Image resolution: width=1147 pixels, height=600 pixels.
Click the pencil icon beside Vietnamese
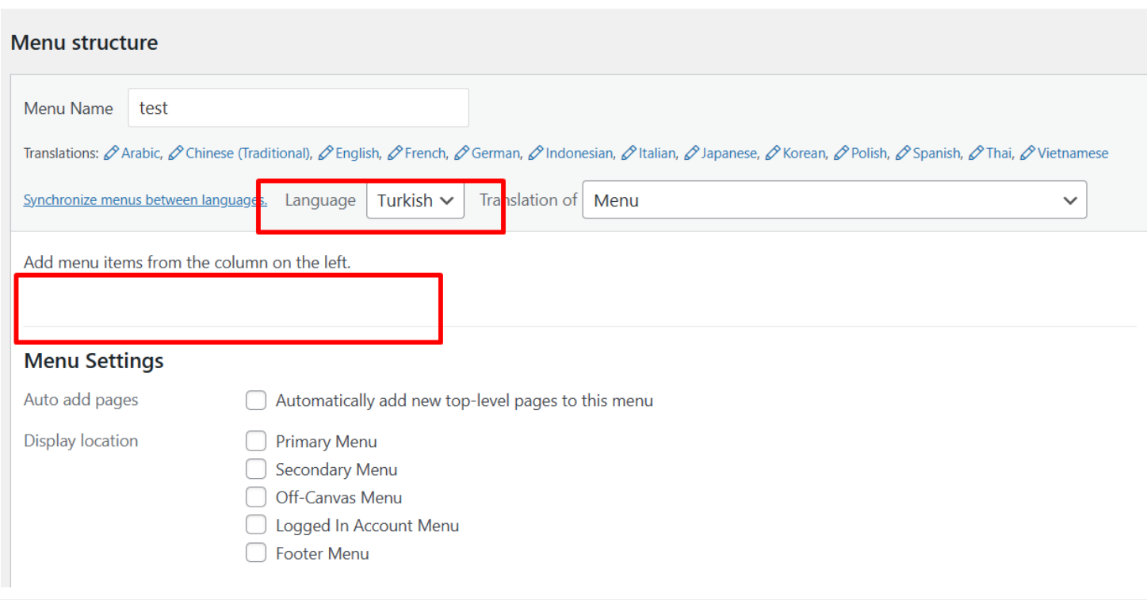pyautogui.click(x=1028, y=153)
